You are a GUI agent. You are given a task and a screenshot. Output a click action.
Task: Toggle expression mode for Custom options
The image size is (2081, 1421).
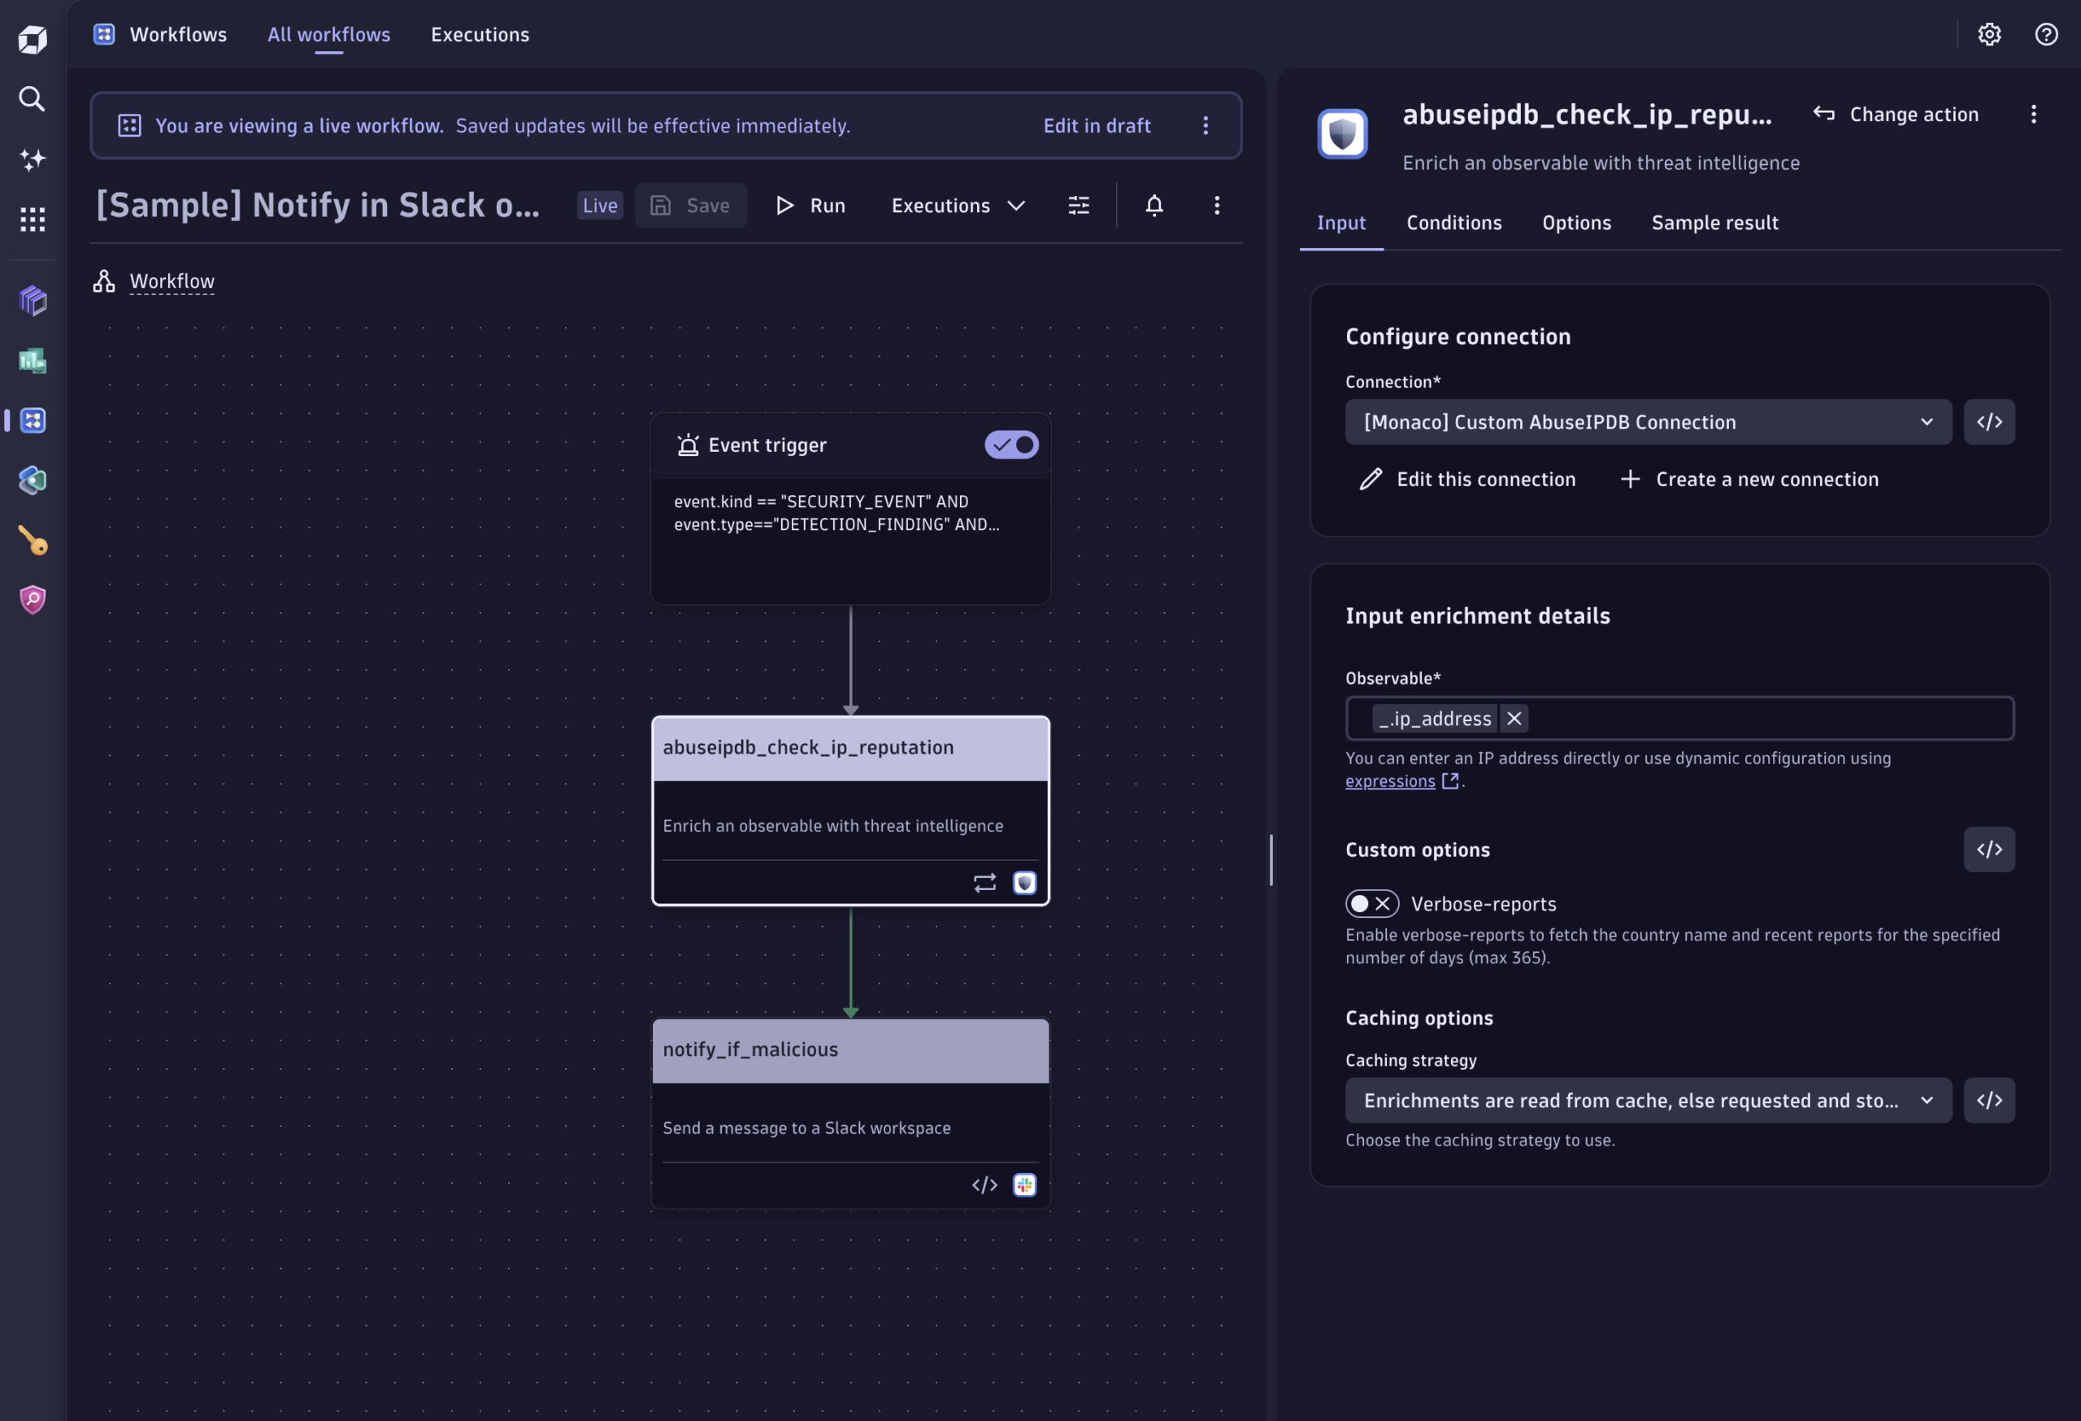pyautogui.click(x=1989, y=849)
